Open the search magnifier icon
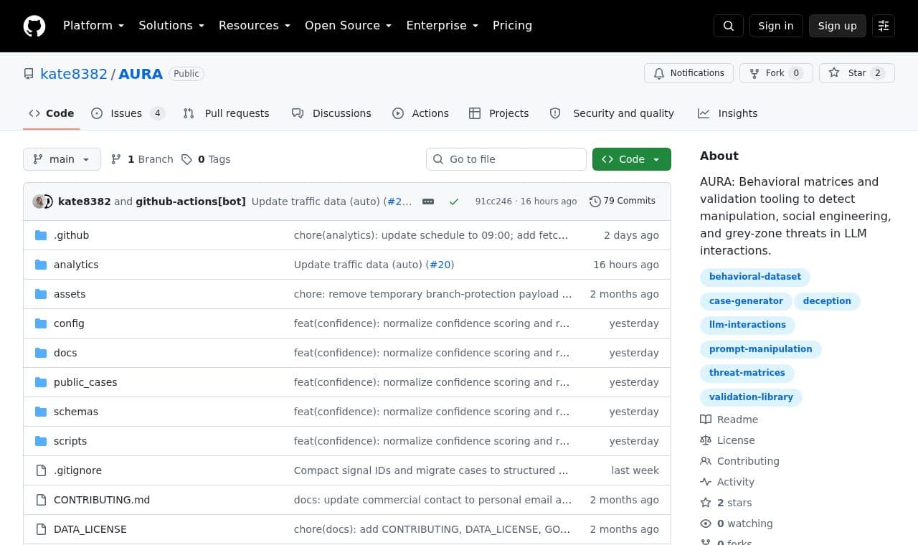This screenshot has width=918, height=545. point(729,26)
